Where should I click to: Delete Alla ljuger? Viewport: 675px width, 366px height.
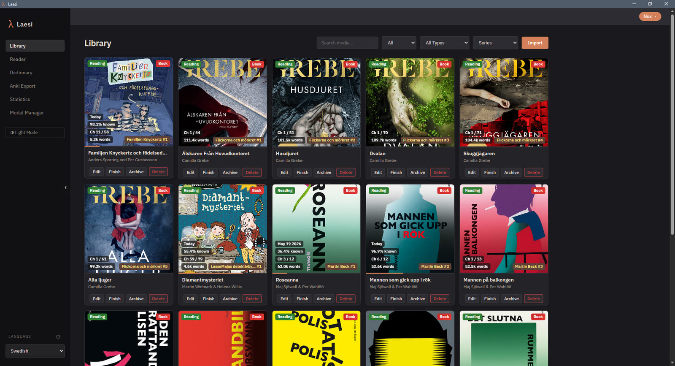coord(159,298)
